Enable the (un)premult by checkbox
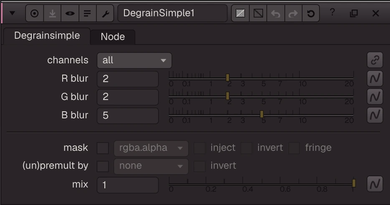 point(103,166)
